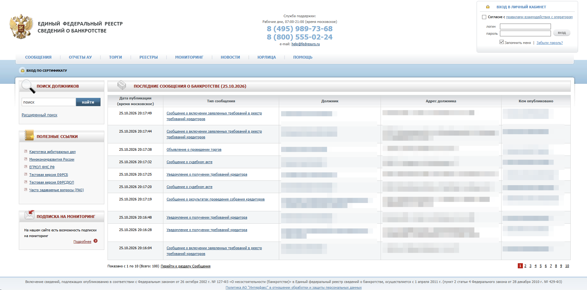The height and width of the screenshot is (290, 587).
Task: Focus the пароль input field
Action: 525,33
